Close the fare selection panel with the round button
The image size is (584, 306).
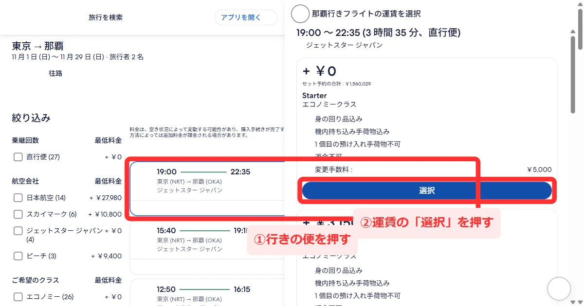(300, 14)
